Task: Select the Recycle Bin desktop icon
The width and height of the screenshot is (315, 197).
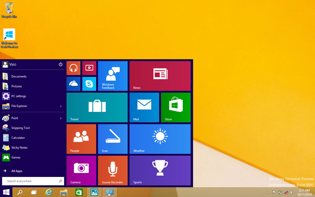Action: coord(9,10)
